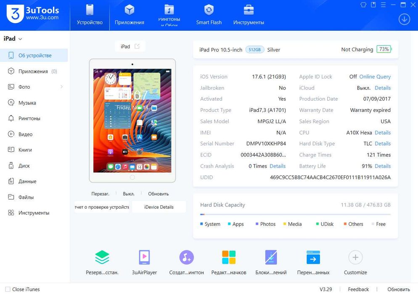Viewport: 418px width, 294px height.
Task: Expand the Фото submenu arrow
Action: 61,87
